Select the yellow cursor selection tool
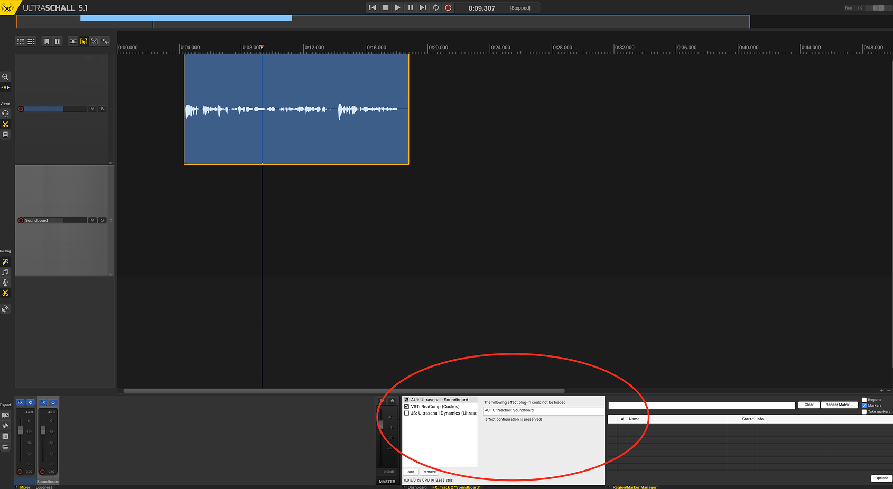The height and width of the screenshot is (489, 893). point(83,41)
